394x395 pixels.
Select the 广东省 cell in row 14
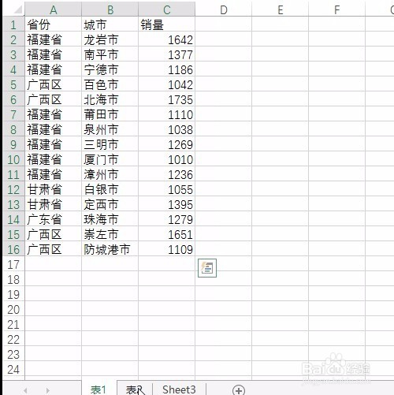pos(54,219)
